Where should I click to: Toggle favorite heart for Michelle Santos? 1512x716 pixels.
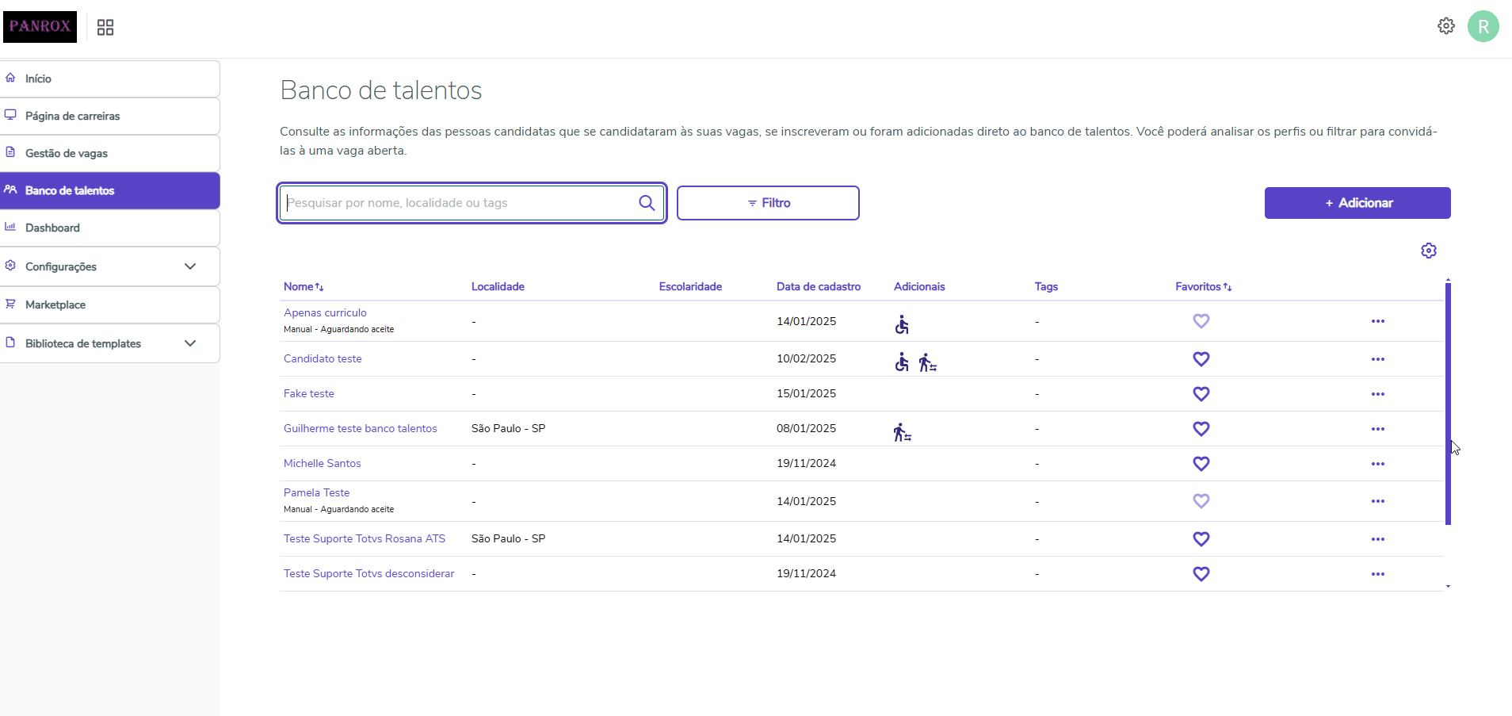point(1201,464)
